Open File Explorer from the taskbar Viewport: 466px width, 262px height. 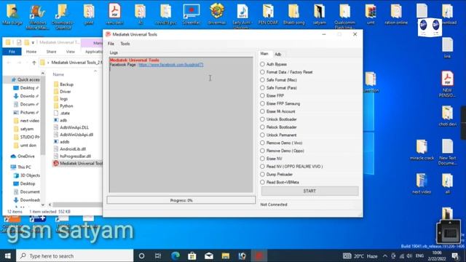point(226,255)
